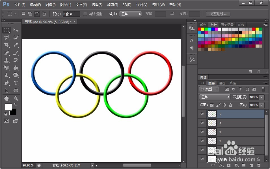Select the Rectangular Marquee tool

(x=7, y=30)
